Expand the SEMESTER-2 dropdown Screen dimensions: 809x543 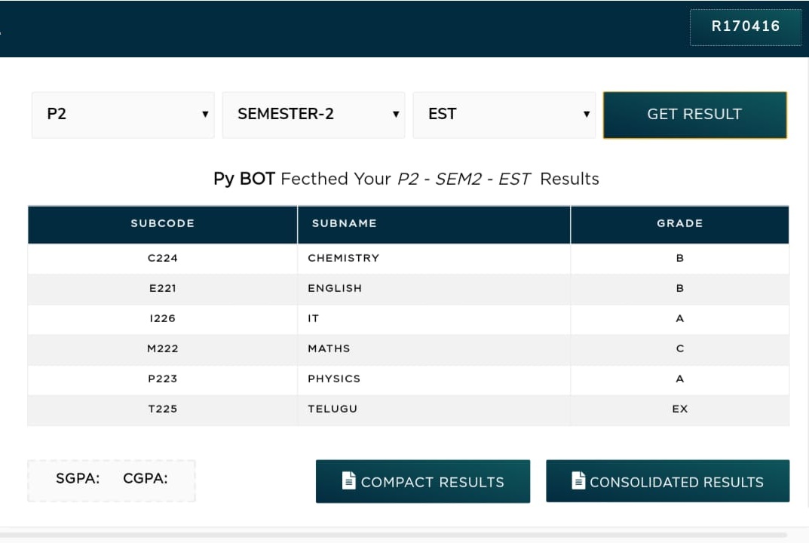pos(314,115)
